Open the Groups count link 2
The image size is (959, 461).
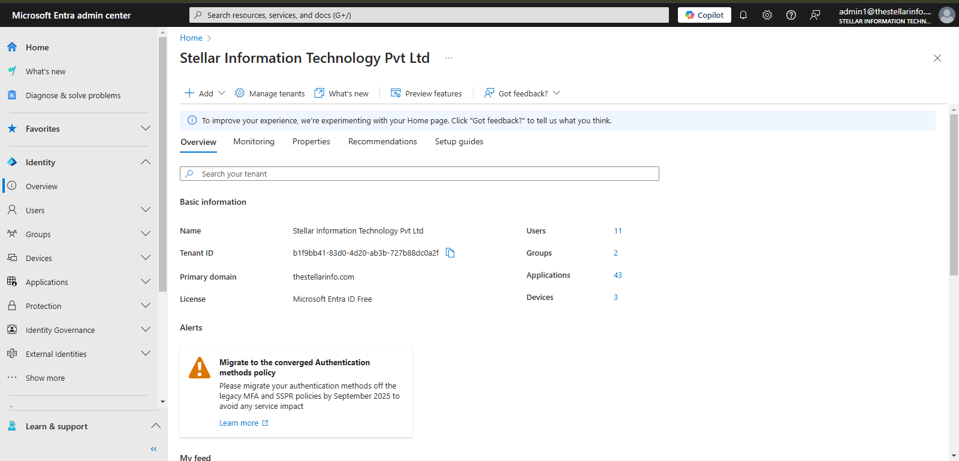point(616,253)
